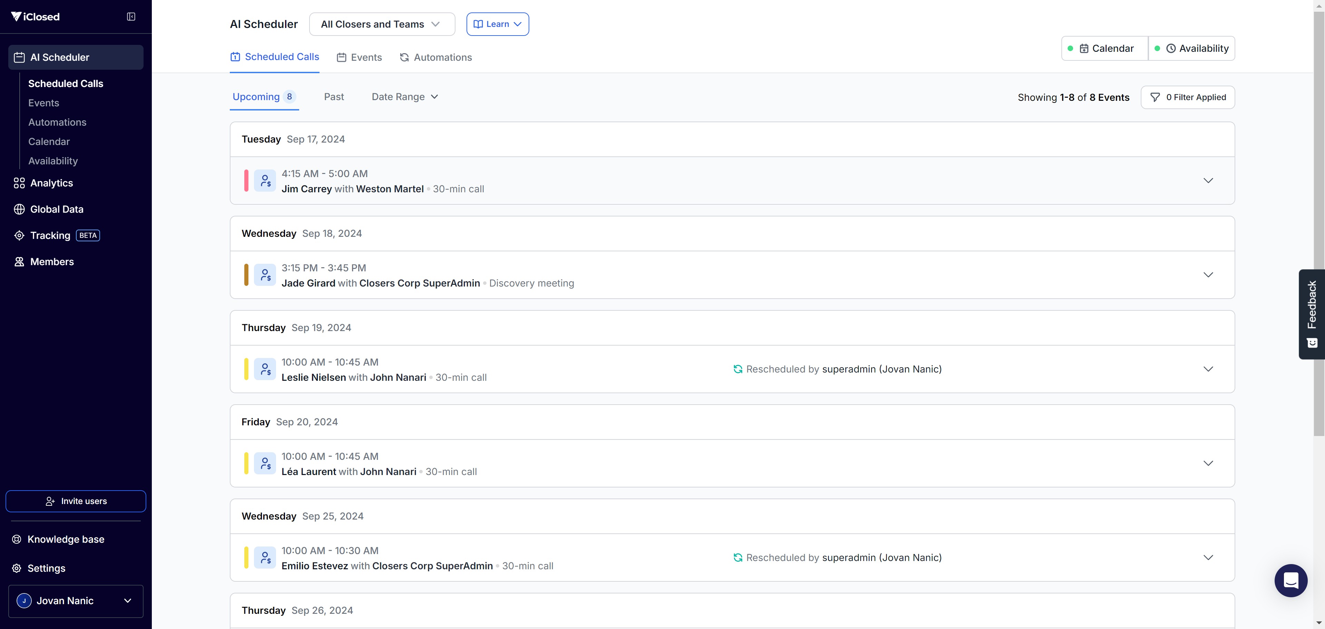Screen dimensions: 1325x629
Task: Open the Knowledge base lifebuoy icon
Action: 17,540
